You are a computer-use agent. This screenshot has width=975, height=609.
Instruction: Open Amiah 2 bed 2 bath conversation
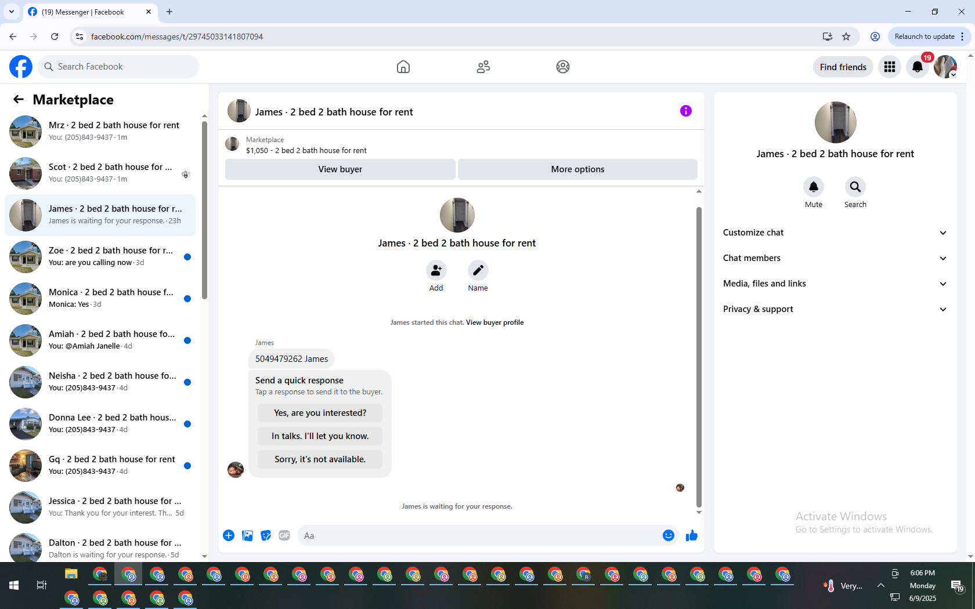[100, 340]
